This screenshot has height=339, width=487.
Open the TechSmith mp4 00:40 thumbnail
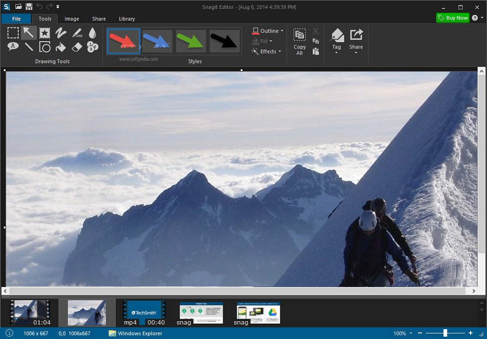click(144, 313)
